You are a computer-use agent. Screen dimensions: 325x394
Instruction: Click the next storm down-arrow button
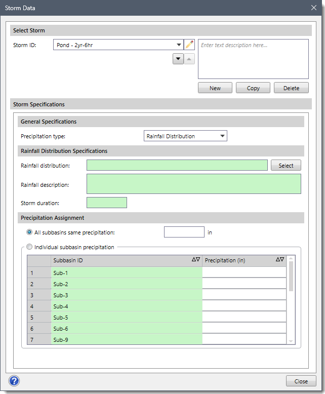click(x=178, y=59)
